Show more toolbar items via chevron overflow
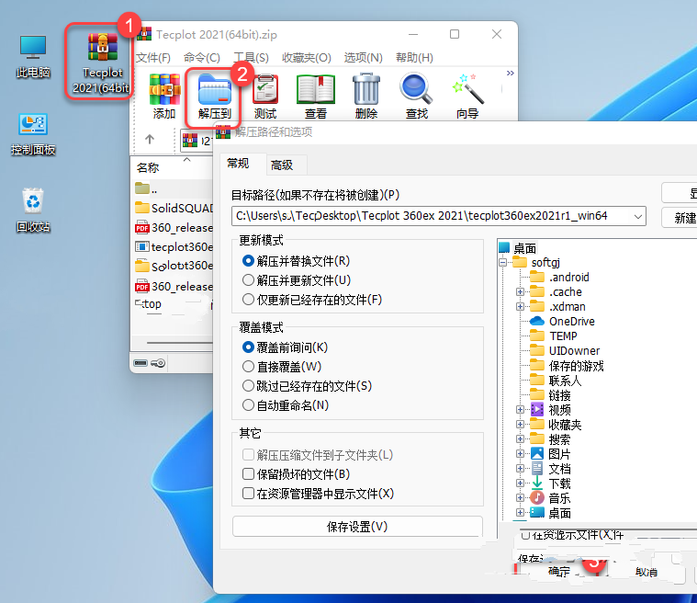 pos(511,73)
